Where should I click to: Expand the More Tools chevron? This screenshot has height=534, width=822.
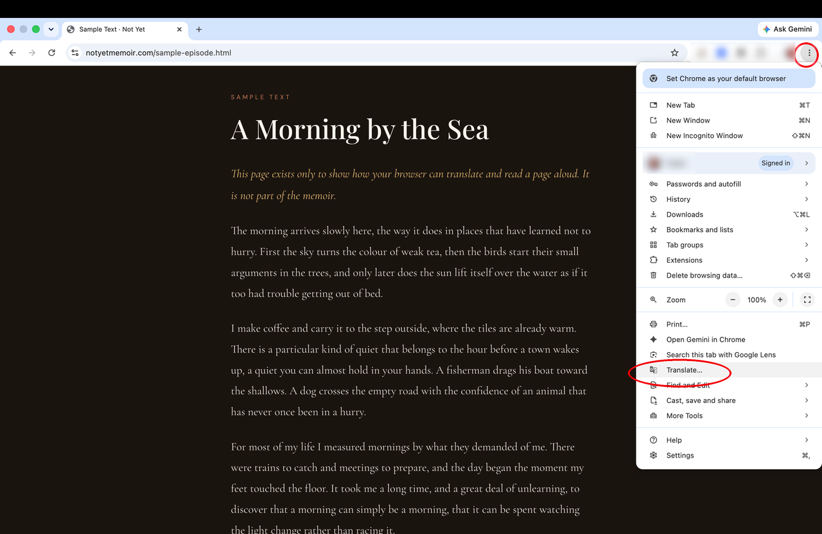[x=807, y=416]
